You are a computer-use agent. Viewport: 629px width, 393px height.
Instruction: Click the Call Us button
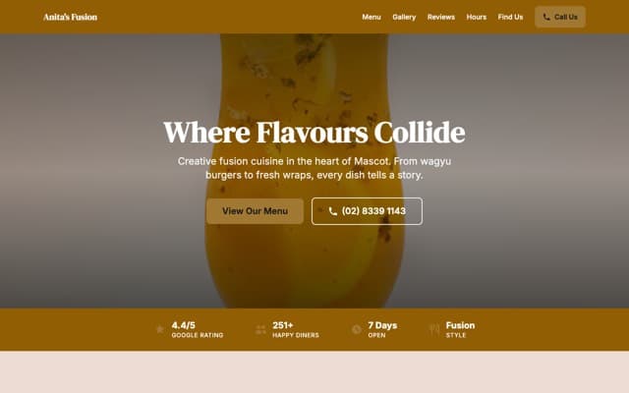(x=560, y=17)
